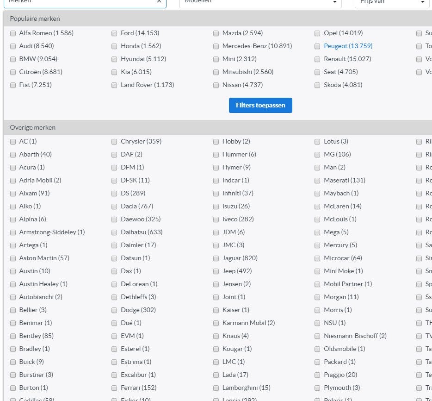Tick the Daihatsu (633) checkbox
Viewport: 432px width, 401px height.
point(114,232)
